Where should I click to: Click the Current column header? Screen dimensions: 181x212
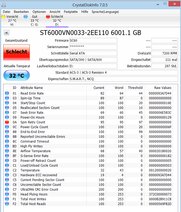[96, 88]
